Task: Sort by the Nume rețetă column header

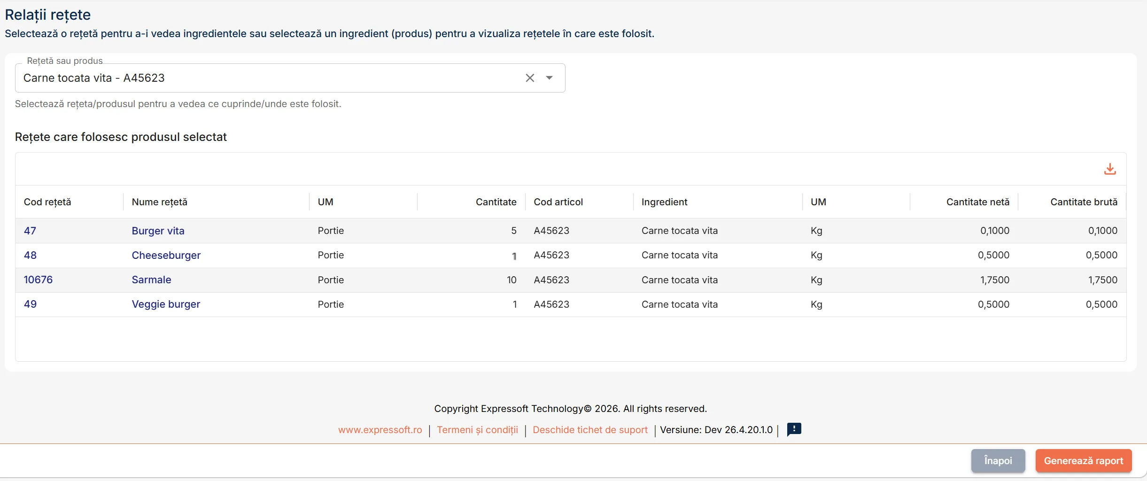Action: (159, 202)
